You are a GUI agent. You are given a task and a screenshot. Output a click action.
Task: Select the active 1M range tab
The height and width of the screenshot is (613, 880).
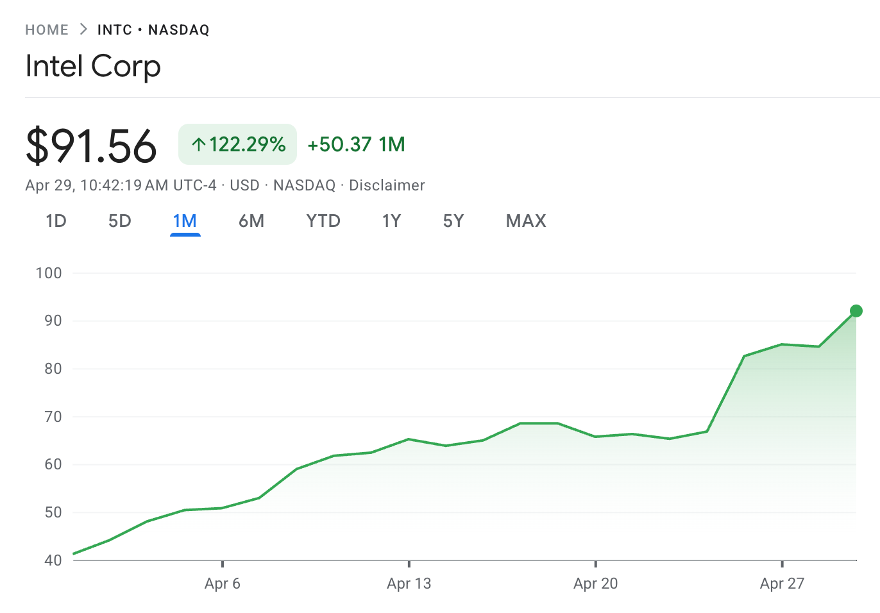point(185,221)
